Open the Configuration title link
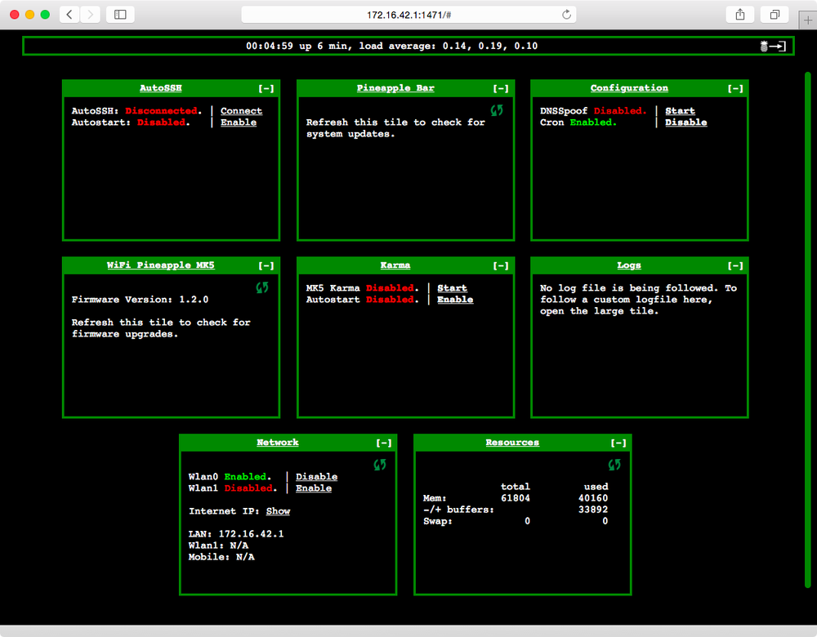 click(629, 88)
